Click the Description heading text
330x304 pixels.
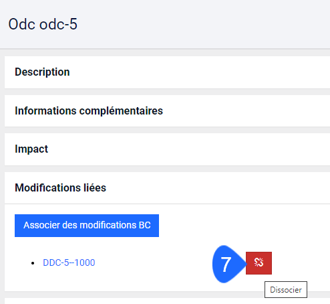tap(42, 72)
